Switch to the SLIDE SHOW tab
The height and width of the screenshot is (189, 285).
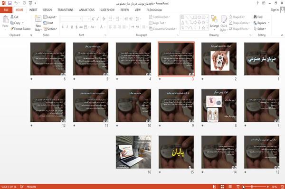tap(107, 10)
